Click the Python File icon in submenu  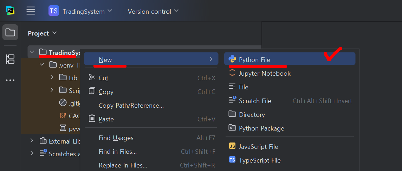click(x=232, y=59)
